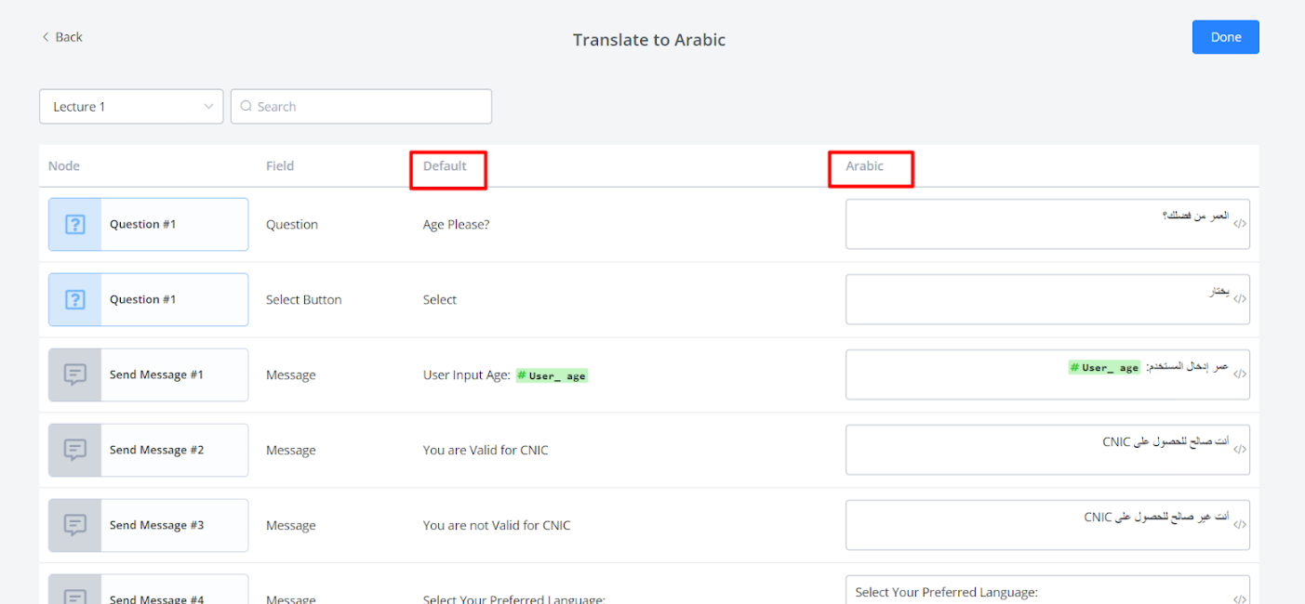
Task: Click the Arabic column header
Action: pyautogui.click(x=864, y=166)
